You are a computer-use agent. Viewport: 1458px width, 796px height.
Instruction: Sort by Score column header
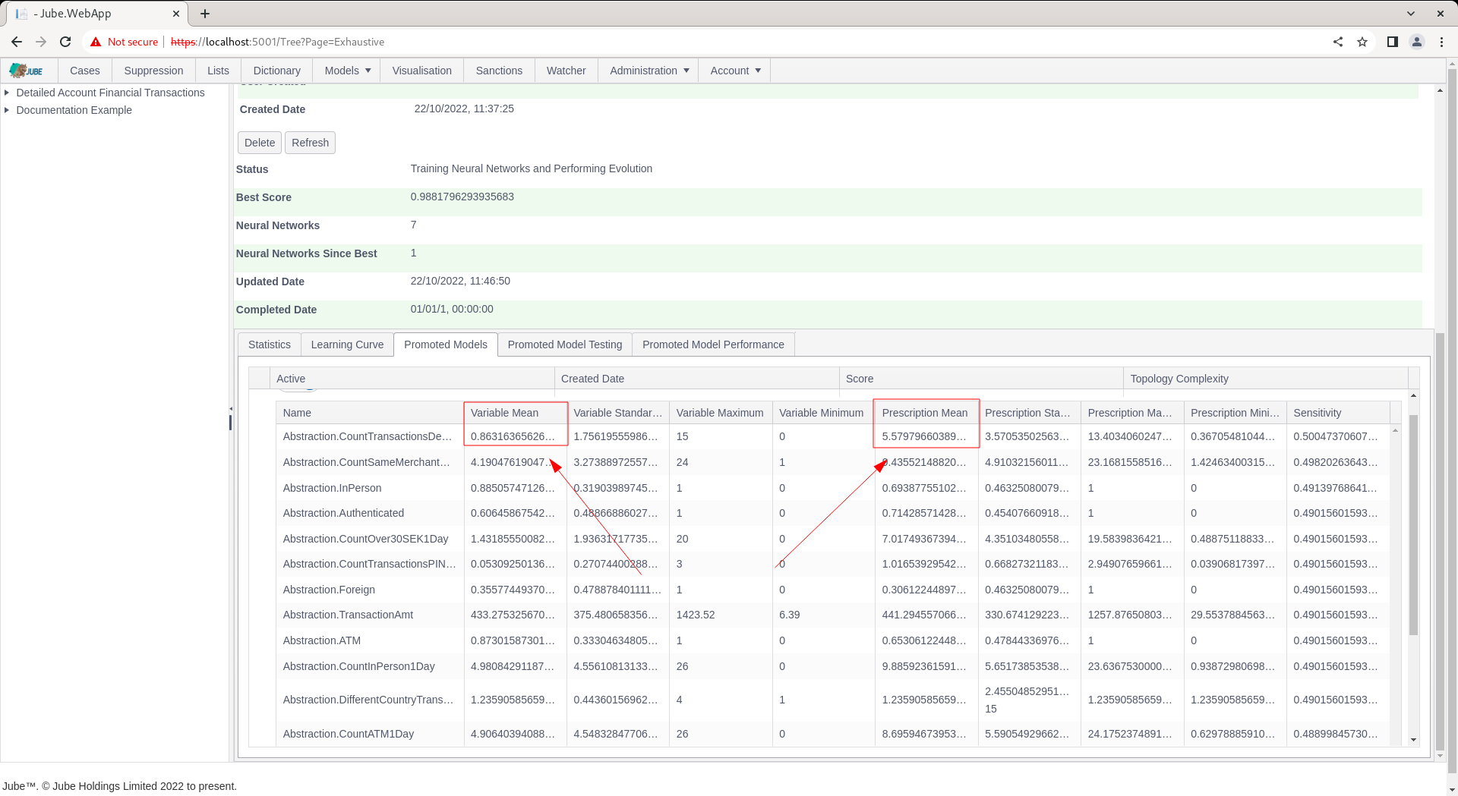click(981, 379)
